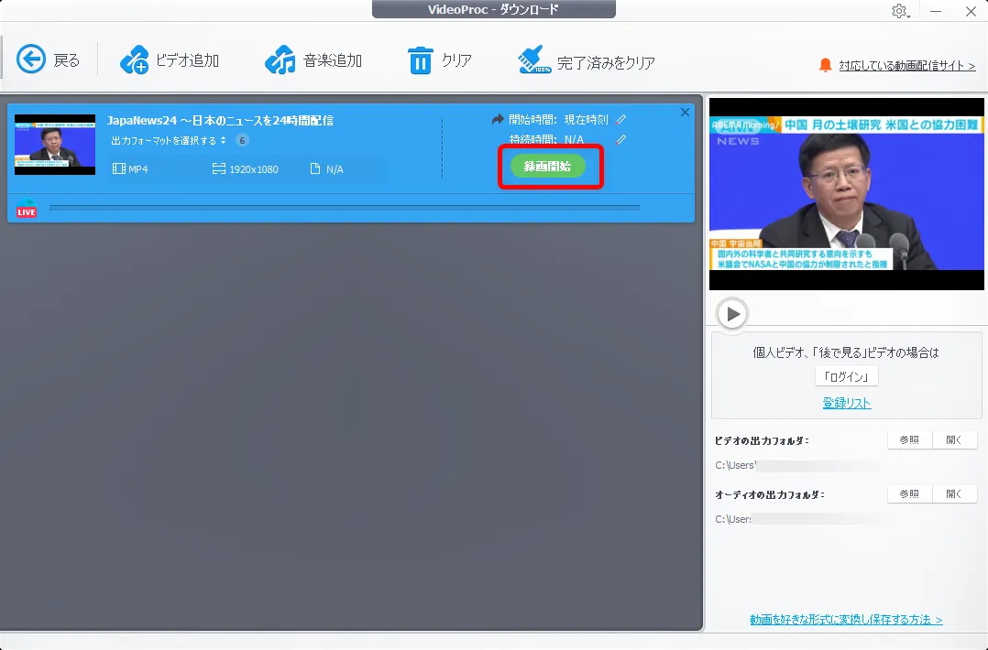The image size is (988, 650).
Task: Open 出力フォーマットを選択する dropdown
Action: click(x=169, y=140)
